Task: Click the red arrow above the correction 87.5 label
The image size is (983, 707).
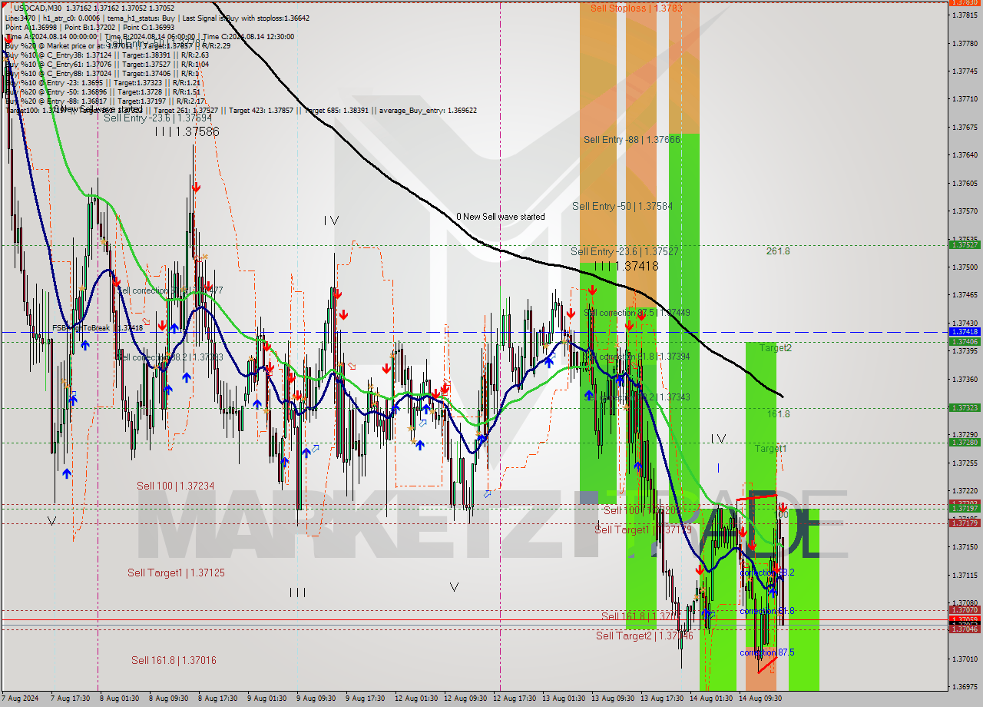Action: 776,568
